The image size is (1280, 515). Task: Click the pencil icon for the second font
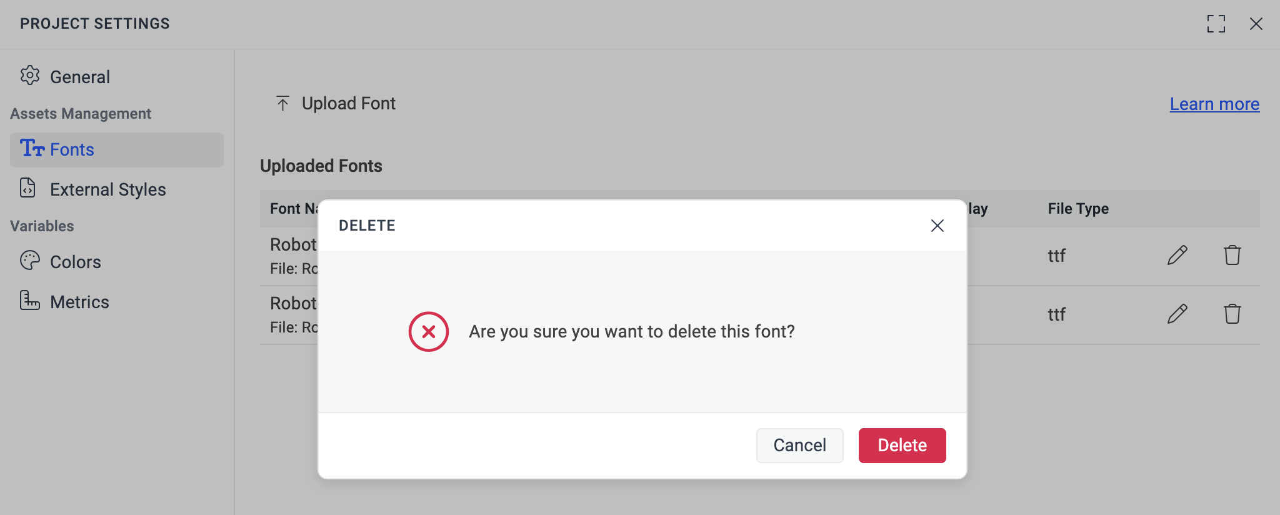[x=1176, y=312]
